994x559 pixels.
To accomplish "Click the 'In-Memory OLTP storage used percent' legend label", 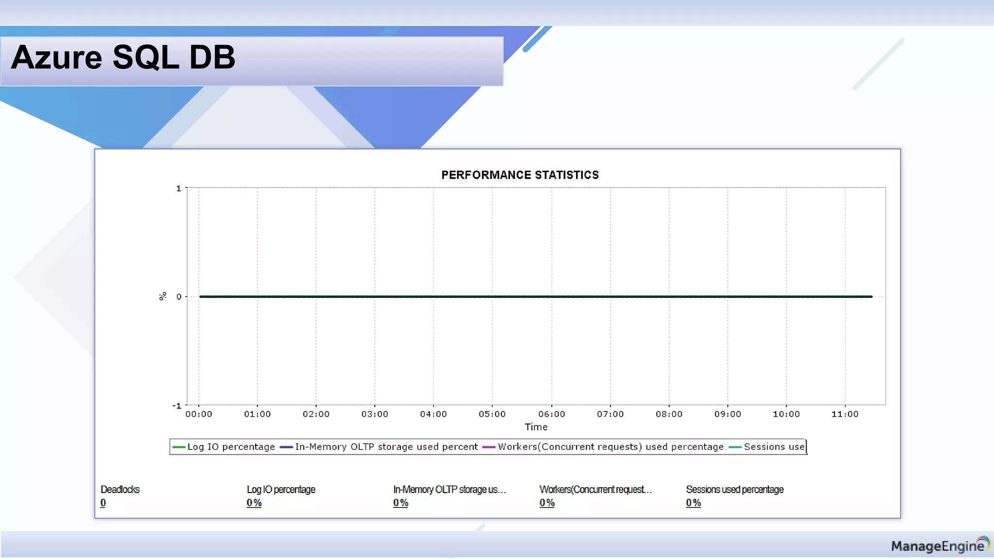I will click(386, 447).
